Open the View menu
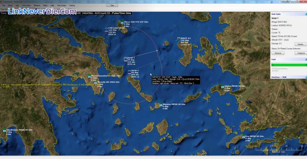 pyautogui.click(x=17, y=5)
